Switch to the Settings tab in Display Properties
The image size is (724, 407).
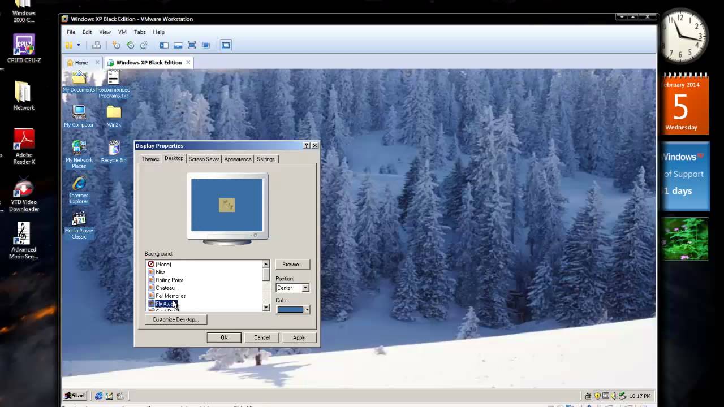pyautogui.click(x=266, y=159)
